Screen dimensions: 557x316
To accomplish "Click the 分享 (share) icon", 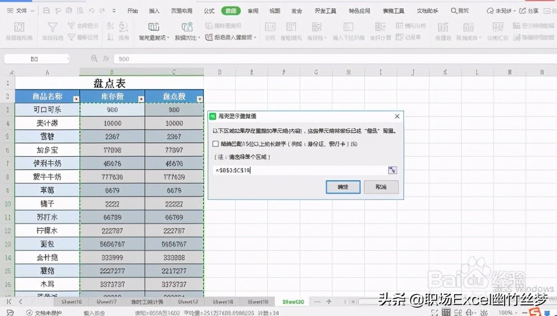I will click(x=522, y=11).
